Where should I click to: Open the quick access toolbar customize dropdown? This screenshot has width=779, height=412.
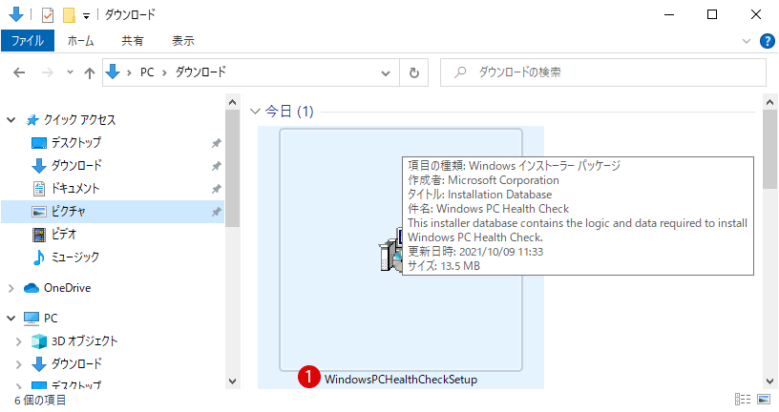(86, 16)
